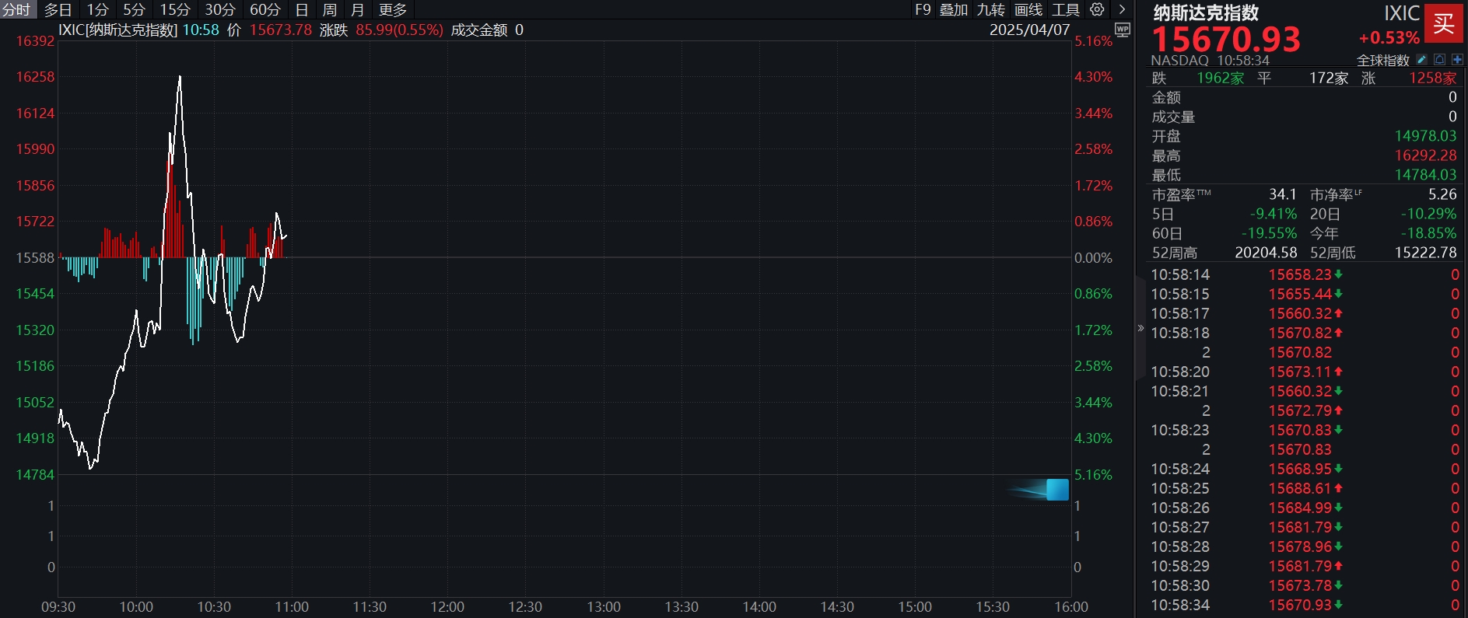Open the 更多 more periods menu
This screenshot has height=618, width=1468.
tap(393, 9)
